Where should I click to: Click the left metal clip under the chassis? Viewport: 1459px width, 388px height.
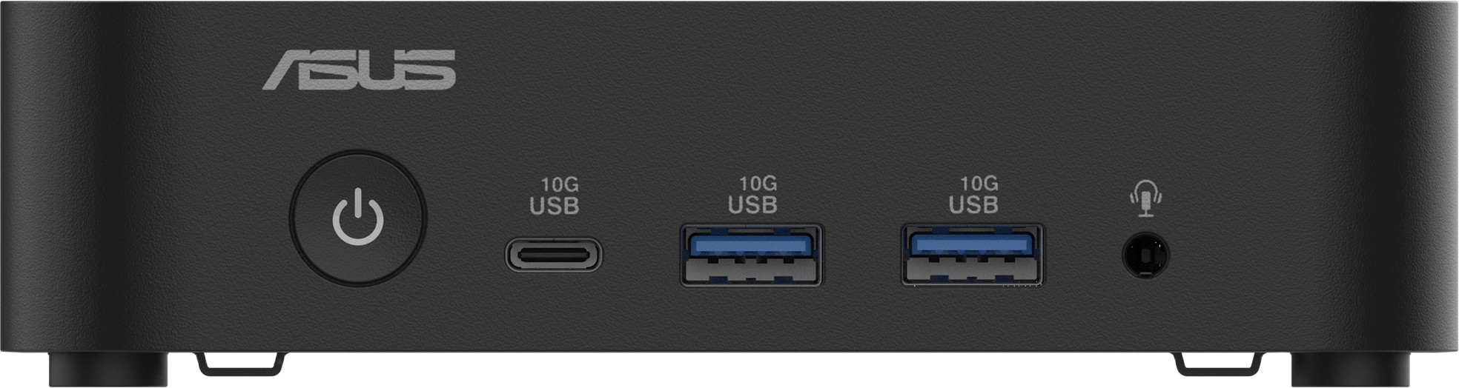(239, 362)
